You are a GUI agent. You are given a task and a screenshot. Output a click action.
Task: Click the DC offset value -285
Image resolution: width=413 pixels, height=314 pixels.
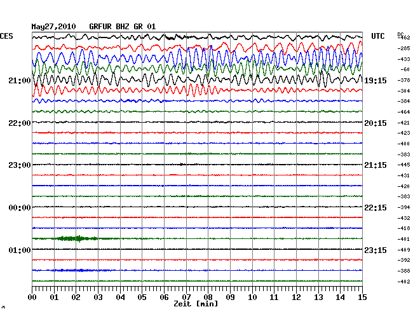(403, 48)
